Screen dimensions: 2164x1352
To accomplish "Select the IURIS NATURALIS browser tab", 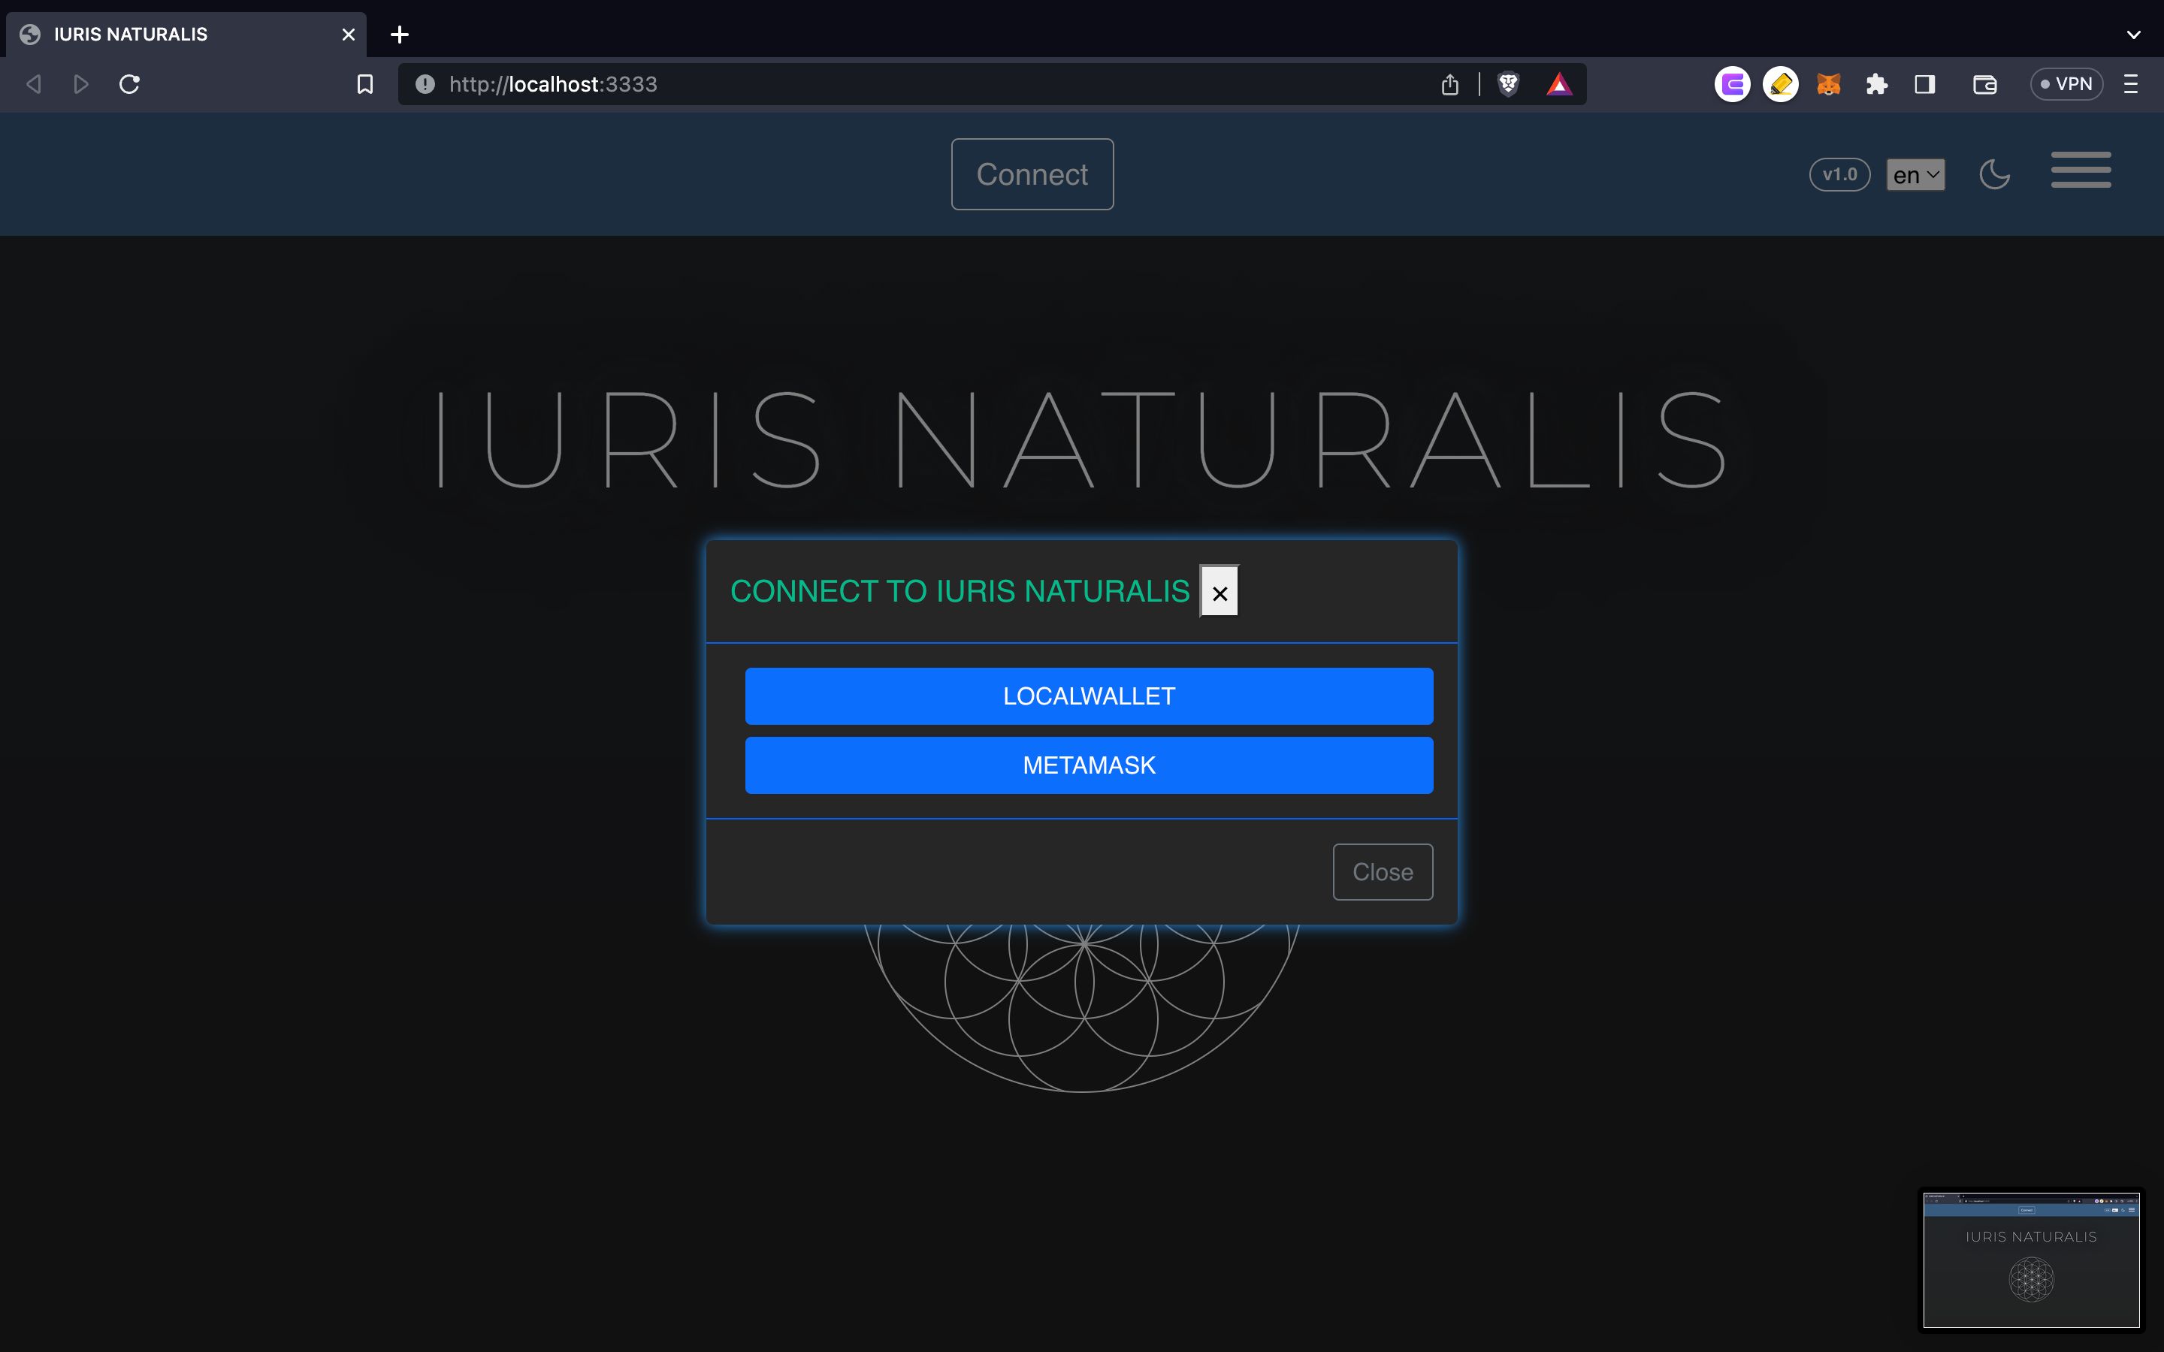I will [186, 34].
